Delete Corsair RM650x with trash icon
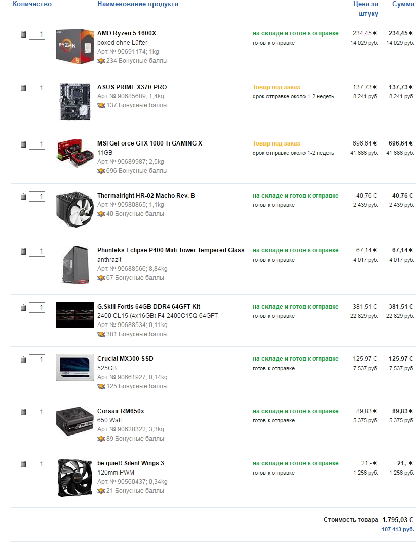The width and height of the screenshot is (420, 543). tap(23, 412)
